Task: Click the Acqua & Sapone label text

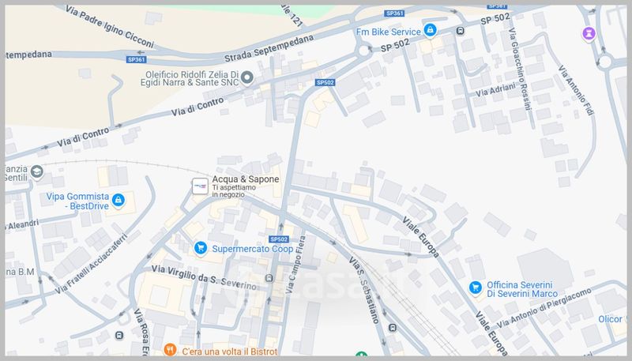Action: pyautogui.click(x=246, y=179)
